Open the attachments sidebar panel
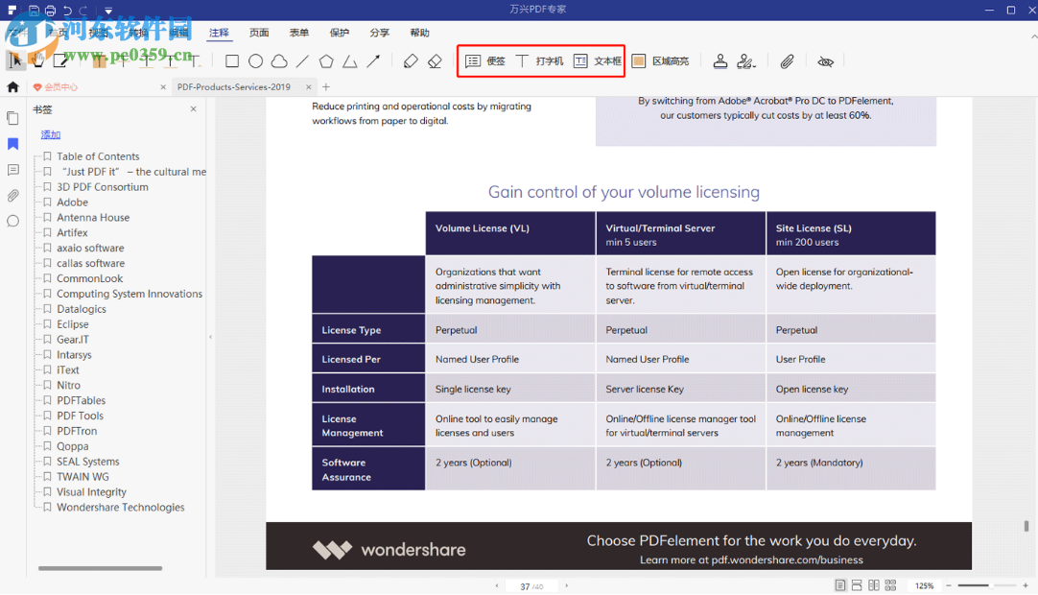Image resolution: width=1038 pixels, height=595 pixels. 12,196
